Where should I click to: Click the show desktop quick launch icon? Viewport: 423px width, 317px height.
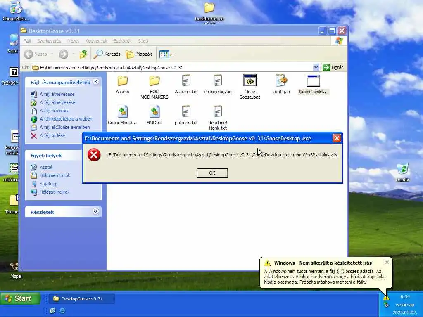click(x=52, y=310)
